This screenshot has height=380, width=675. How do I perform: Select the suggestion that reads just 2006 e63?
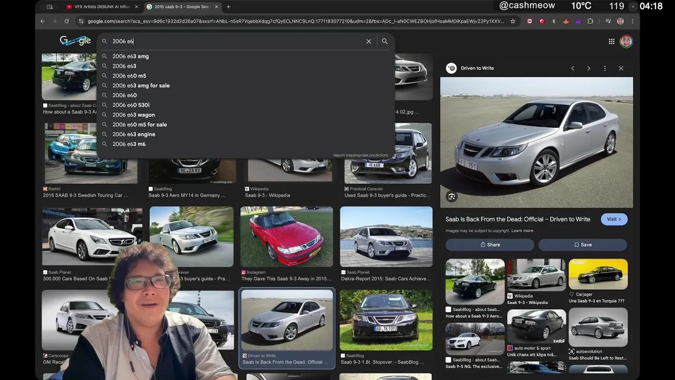click(x=124, y=66)
